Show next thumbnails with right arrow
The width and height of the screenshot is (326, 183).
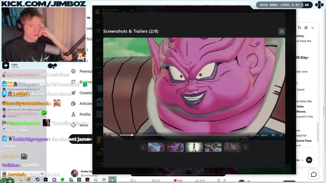[245, 147]
